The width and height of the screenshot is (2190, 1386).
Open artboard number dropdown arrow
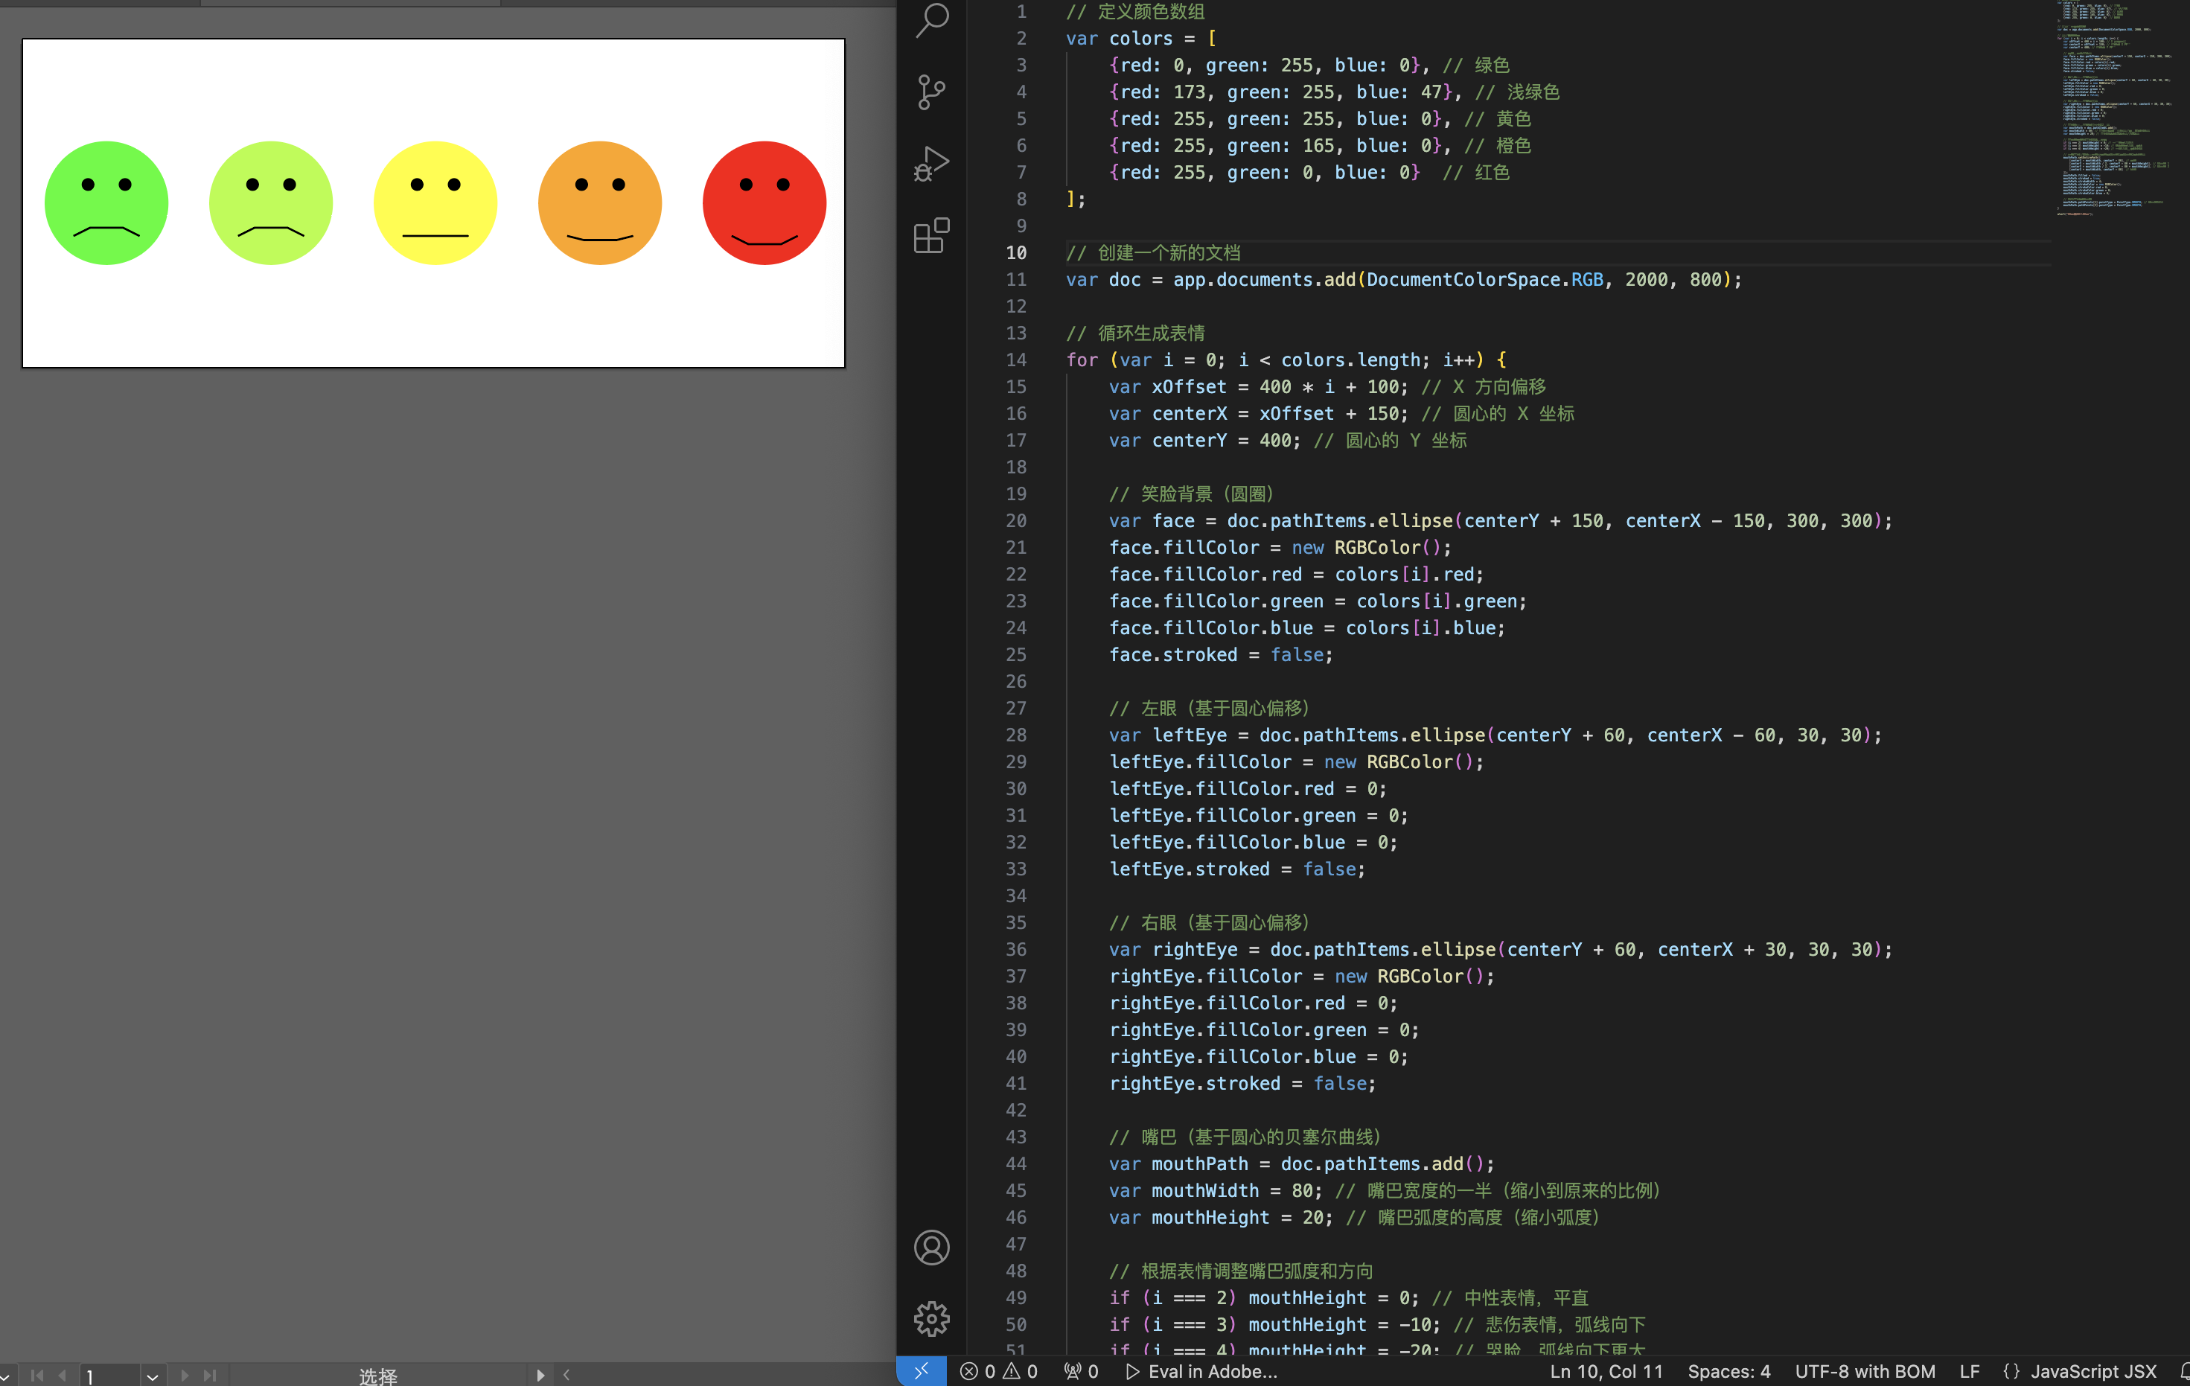click(152, 1376)
